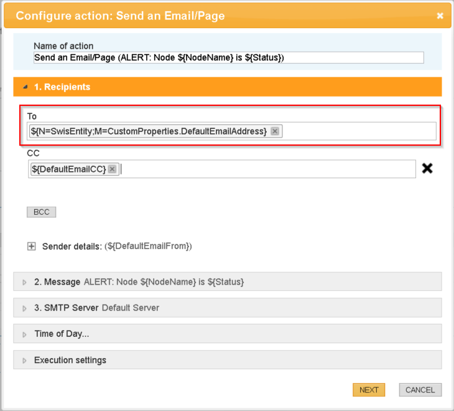Click the NEXT button
Viewport: 454px width, 411px height.
pos(369,390)
